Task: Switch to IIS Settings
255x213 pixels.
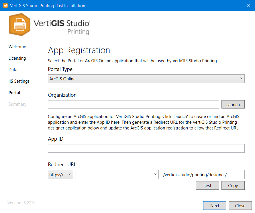Action: click(x=19, y=81)
